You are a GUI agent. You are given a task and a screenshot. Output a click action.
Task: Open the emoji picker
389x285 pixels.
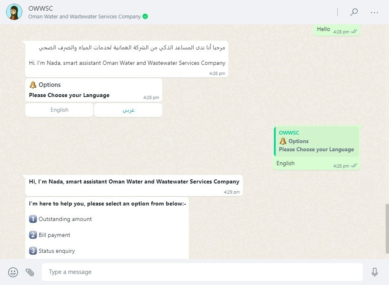13,272
